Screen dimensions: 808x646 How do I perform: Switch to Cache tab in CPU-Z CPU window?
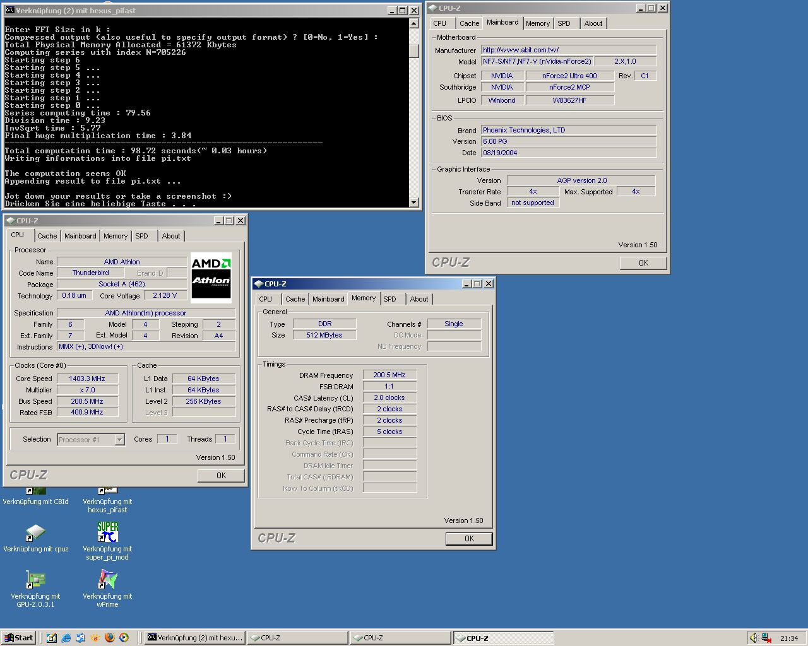click(x=47, y=236)
